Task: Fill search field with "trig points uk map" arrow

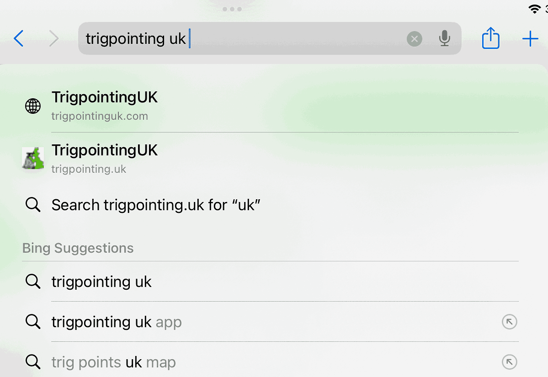Action: pyautogui.click(x=510, y=362)
